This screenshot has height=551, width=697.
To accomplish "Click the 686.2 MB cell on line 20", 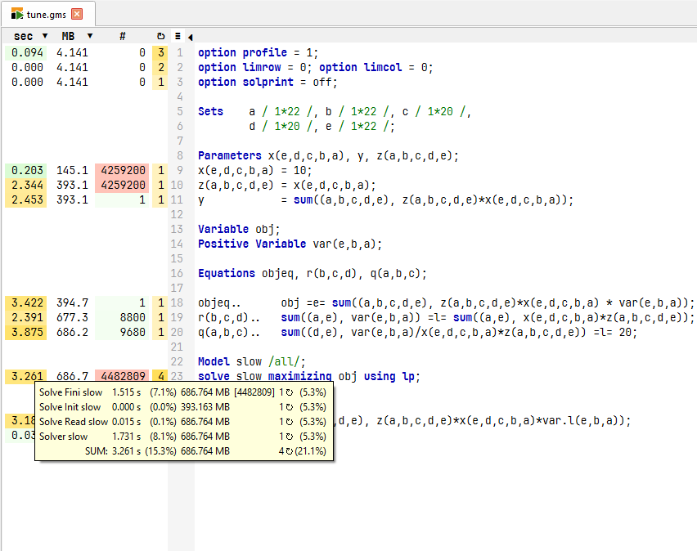I will tap(72, 332).
